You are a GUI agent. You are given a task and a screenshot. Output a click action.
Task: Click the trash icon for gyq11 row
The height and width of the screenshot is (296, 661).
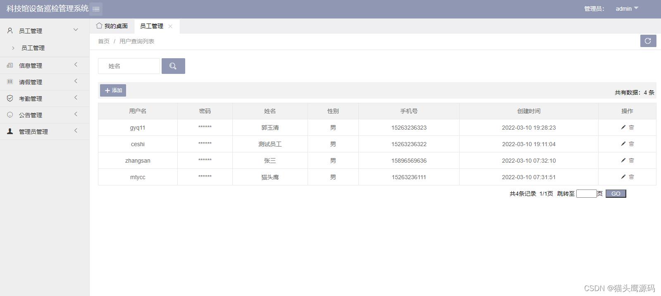coord(631,127)
